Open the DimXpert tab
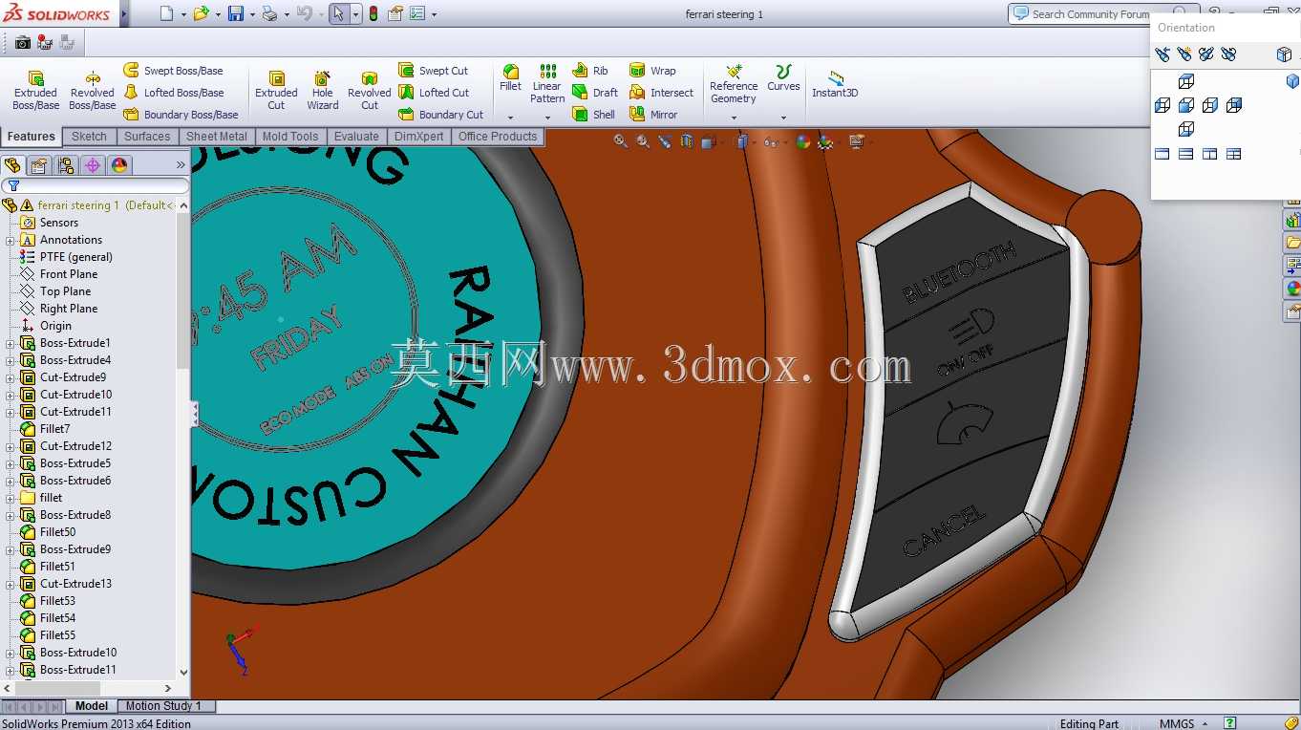Image resolution: width=1301 pixels, height=730 pixels. point(419,137)
